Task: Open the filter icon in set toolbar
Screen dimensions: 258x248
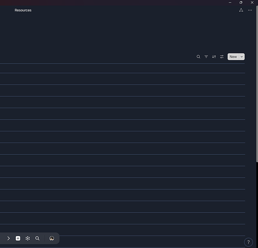Action: coord(206,57)
